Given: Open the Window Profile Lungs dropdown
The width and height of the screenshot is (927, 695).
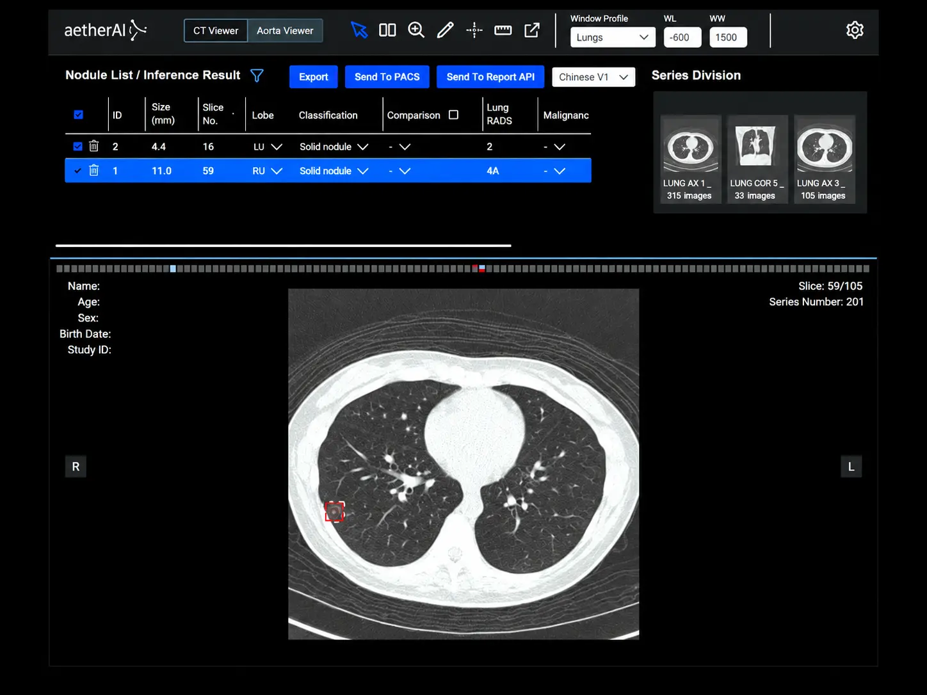Looking at the screenshot, I should point(613,37).
